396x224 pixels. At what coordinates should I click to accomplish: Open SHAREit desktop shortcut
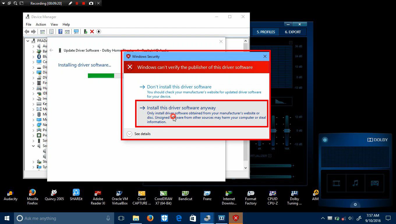(76, 195)
